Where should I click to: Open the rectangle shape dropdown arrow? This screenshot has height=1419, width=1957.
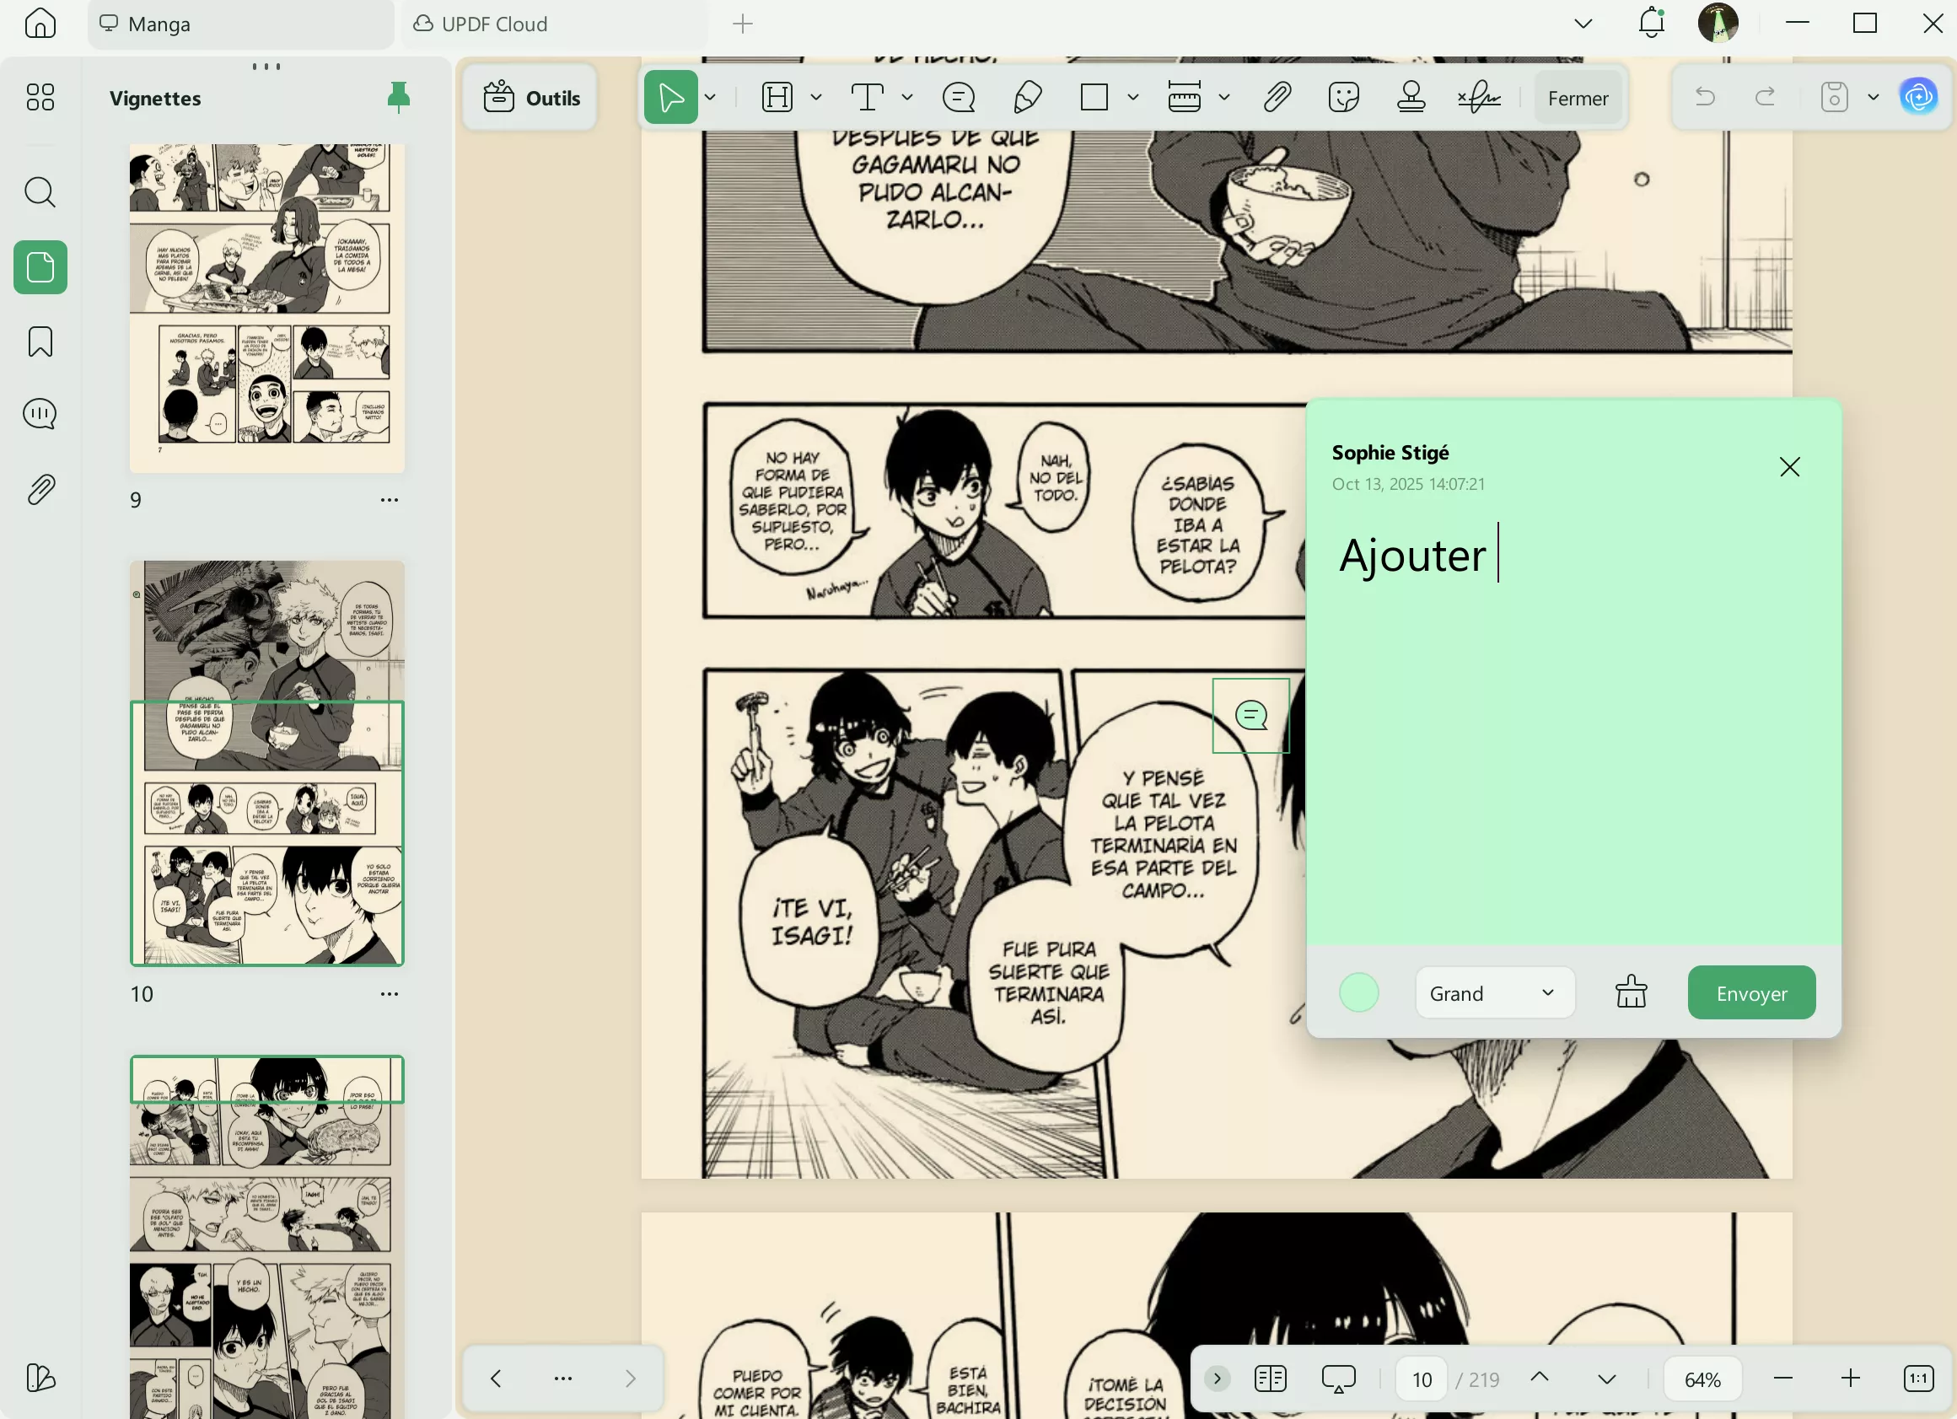click(1133, 98)
